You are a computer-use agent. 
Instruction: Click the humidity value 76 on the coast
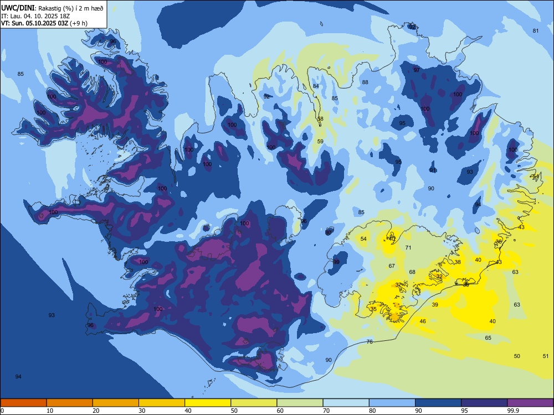click(370, 341)
